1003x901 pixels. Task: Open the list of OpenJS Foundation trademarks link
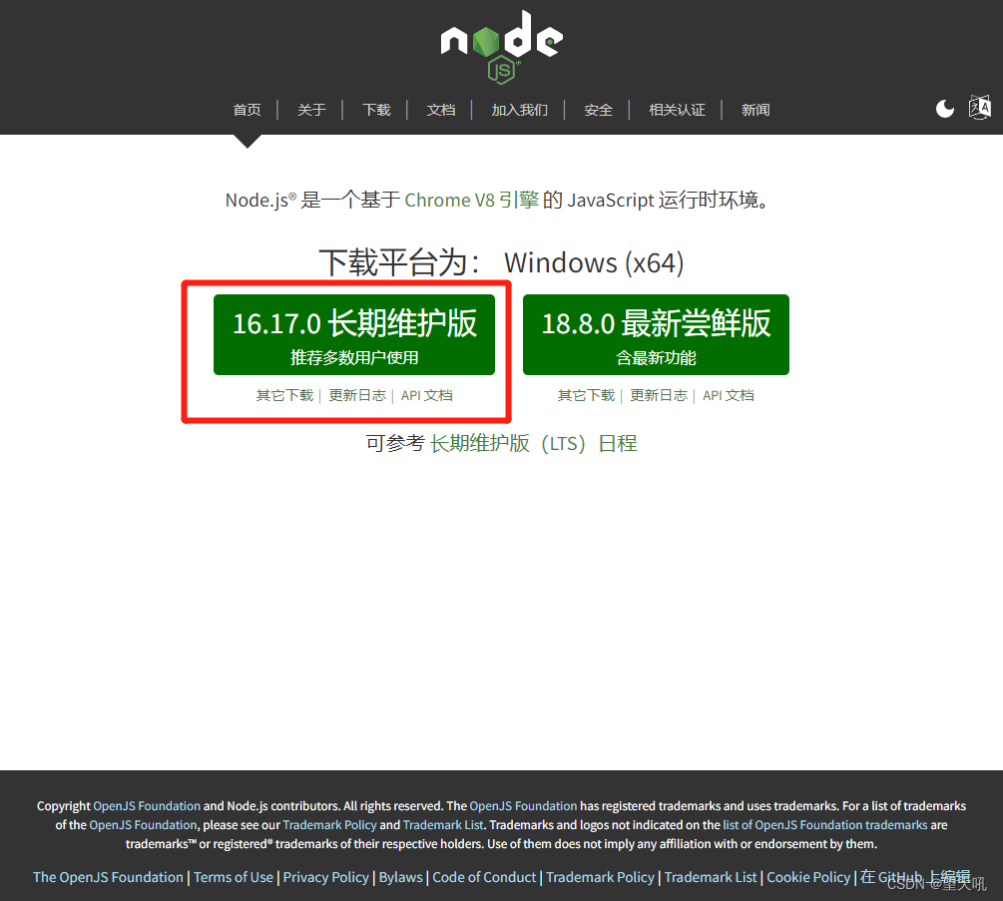click(x=824, y=825)
